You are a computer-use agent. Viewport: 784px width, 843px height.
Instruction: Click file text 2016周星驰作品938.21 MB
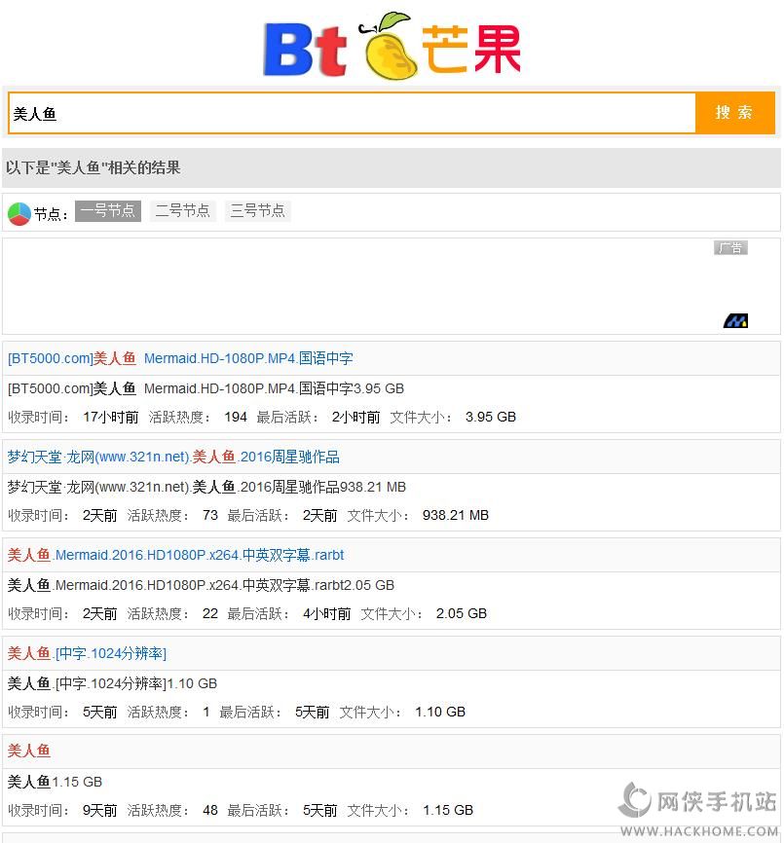click(x=323, y=487)
